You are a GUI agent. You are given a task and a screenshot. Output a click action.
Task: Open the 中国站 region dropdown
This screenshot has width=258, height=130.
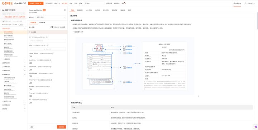(x=237, y=3)
